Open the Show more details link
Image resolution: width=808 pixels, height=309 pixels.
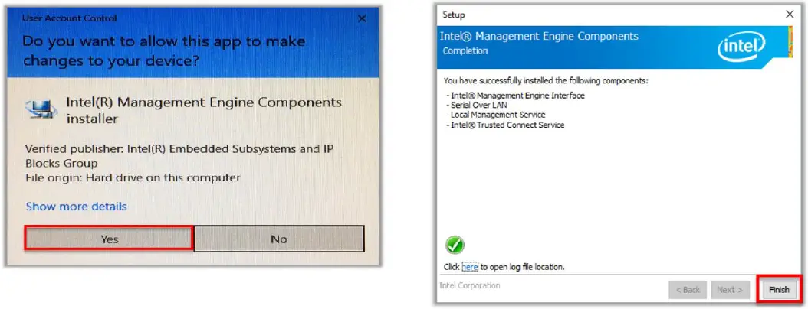77,207
